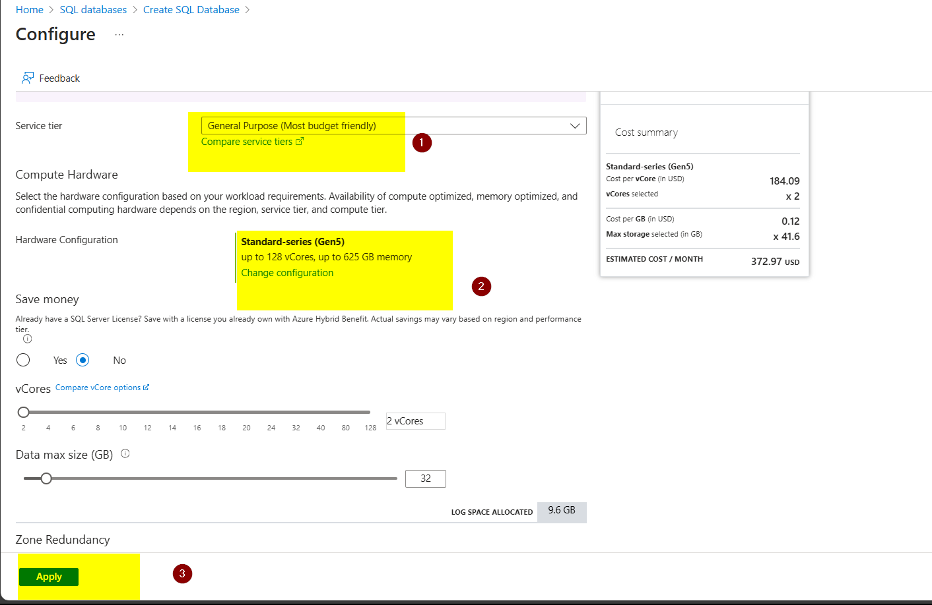Open the ellipsis menu next to Configure title
Image resolution: width=932 pixels, height=605 pixels.
[x=119, y=35]
